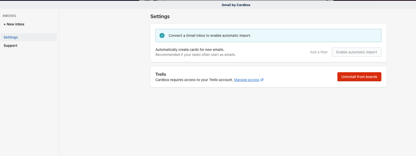Click the Trello section heading
This screenshot has width=416, height=156.
click(161, 74)
